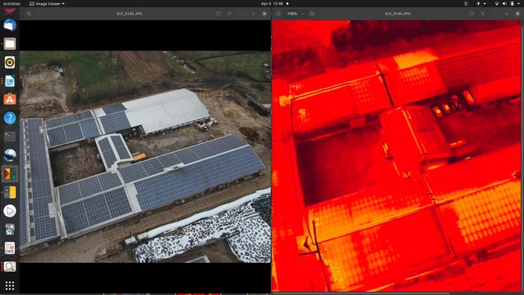Minimize the DJI_0143.JPG window
524x295 pixels.
pos(243,13)
